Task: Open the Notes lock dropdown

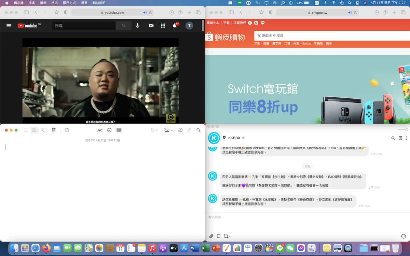Action: (154, 130)
